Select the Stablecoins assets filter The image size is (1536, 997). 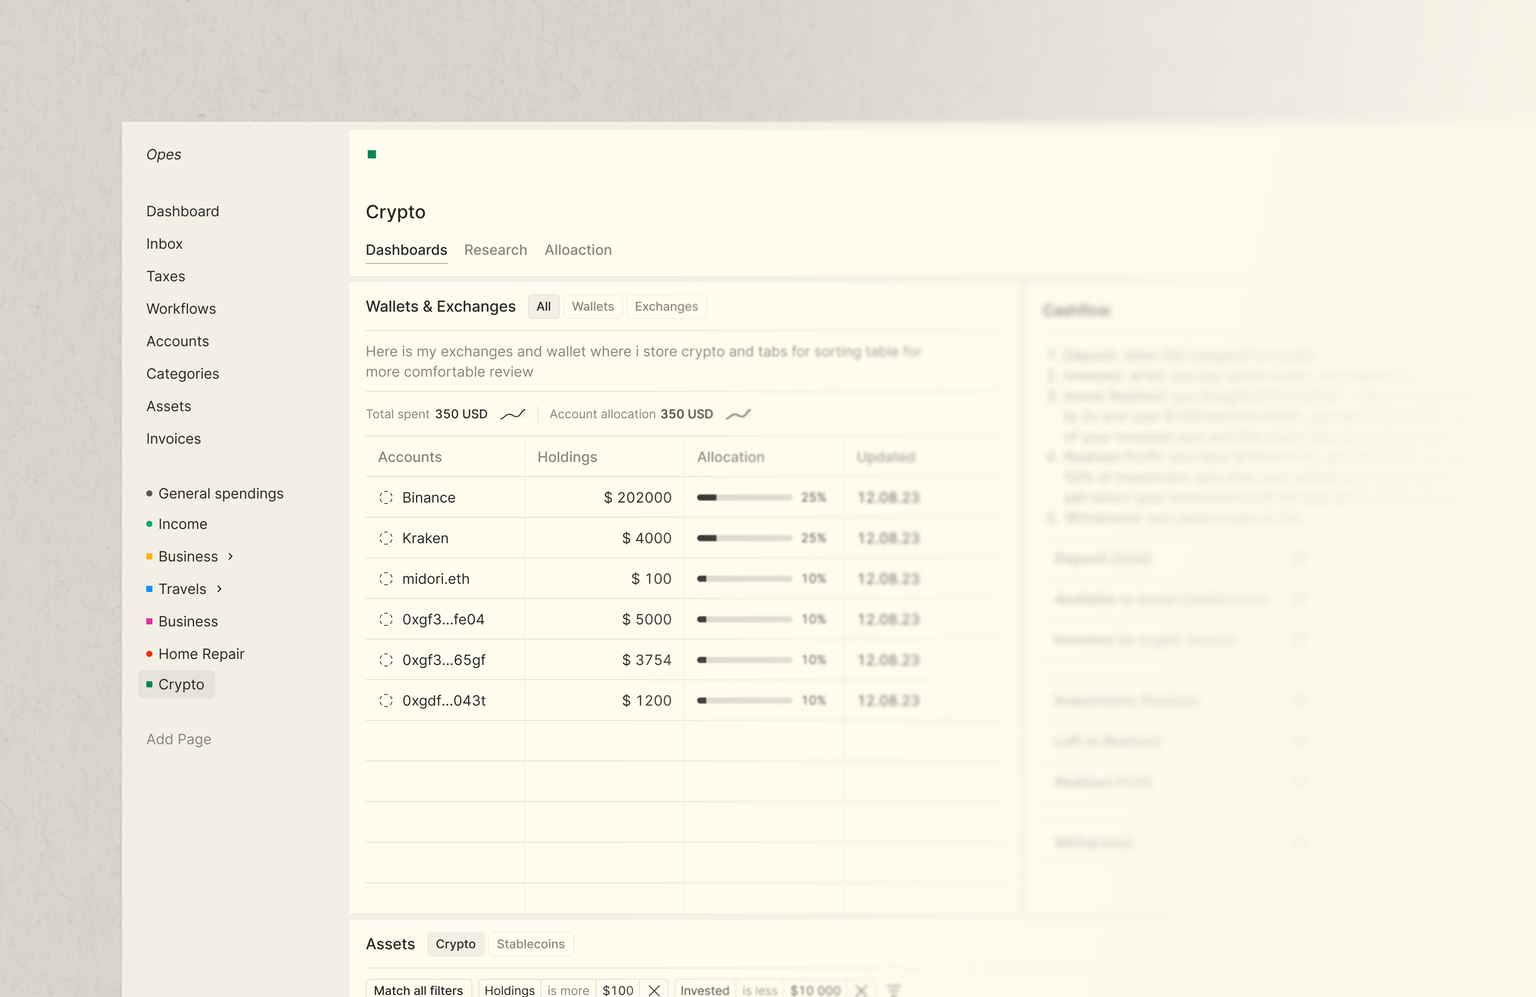[530, 944]
